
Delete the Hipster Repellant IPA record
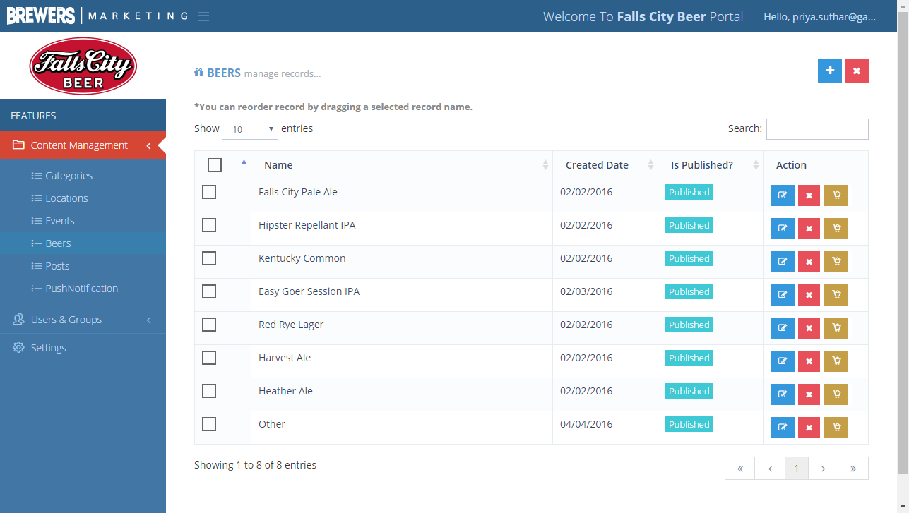click(x=809, y=229)
